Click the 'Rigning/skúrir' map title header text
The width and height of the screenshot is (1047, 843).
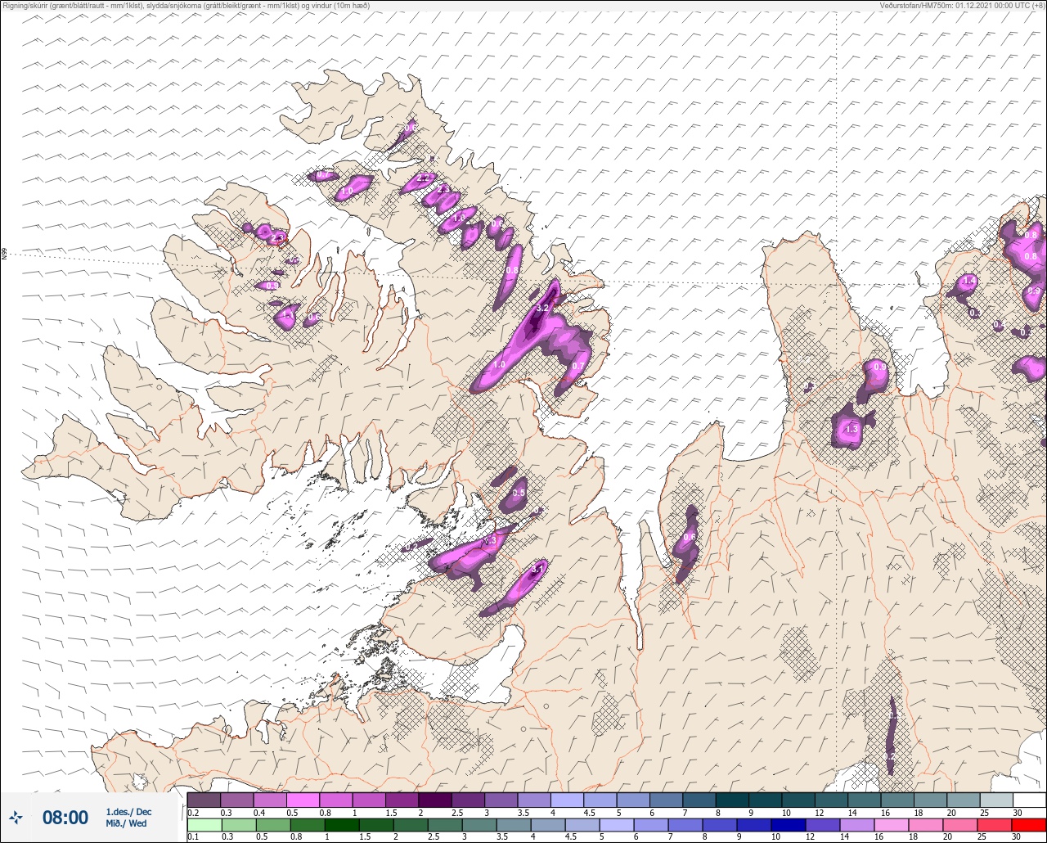pos(186,6)
